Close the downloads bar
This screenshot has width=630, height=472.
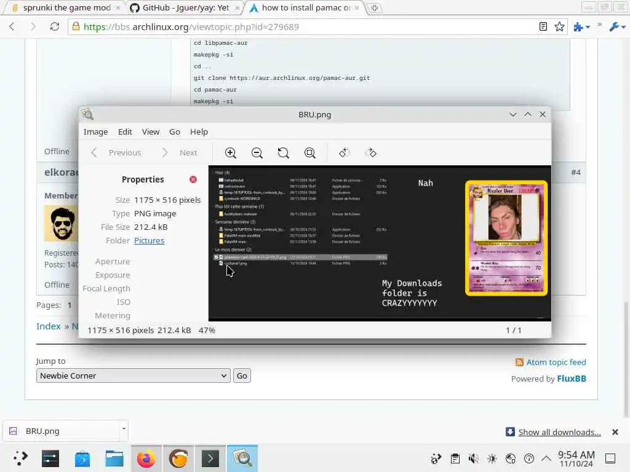615,432
